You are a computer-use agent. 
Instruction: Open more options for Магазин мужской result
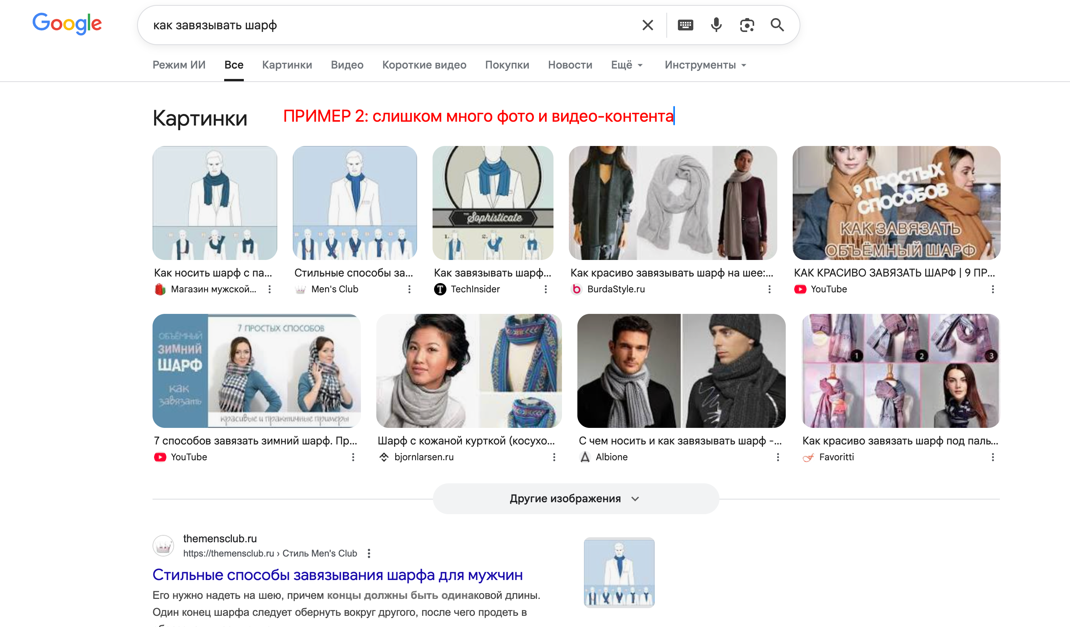[x=269, y=289]
